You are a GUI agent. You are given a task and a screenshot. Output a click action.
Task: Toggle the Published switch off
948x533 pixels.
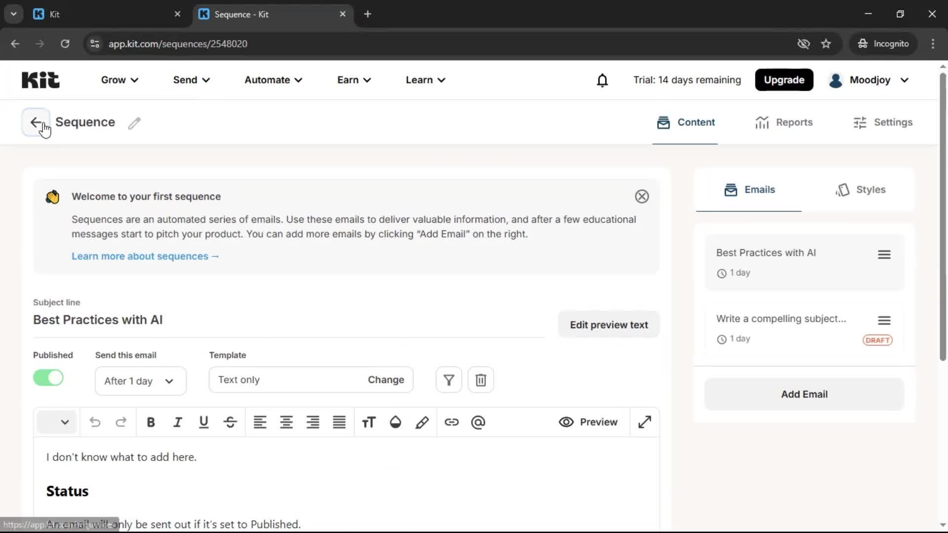[x=47, y=378]
